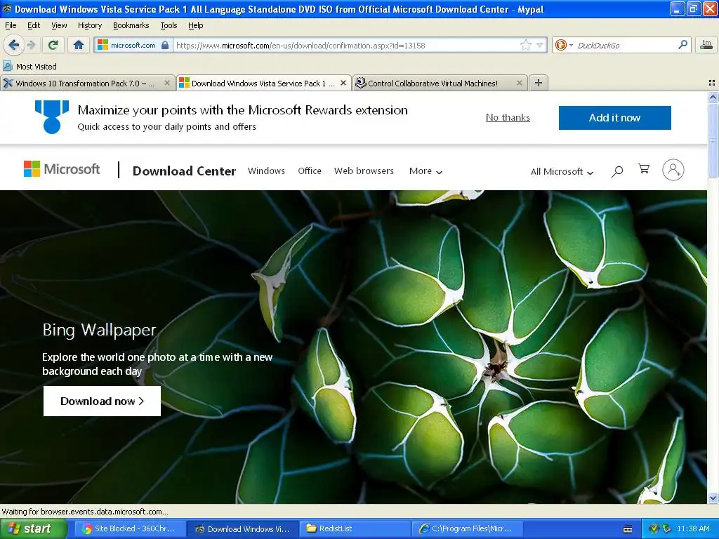Click the search magnifier in search box

click(682, 44)
